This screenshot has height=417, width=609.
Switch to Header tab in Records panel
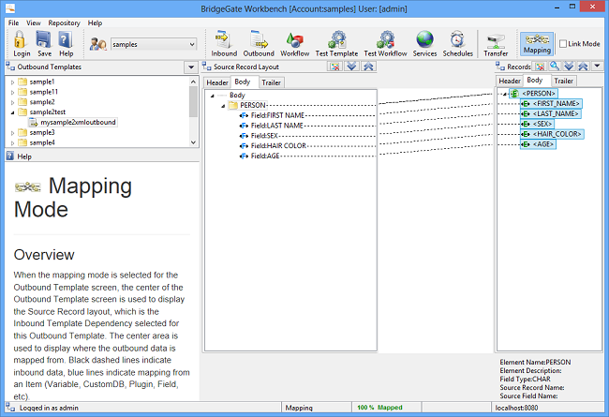[510, 81]
